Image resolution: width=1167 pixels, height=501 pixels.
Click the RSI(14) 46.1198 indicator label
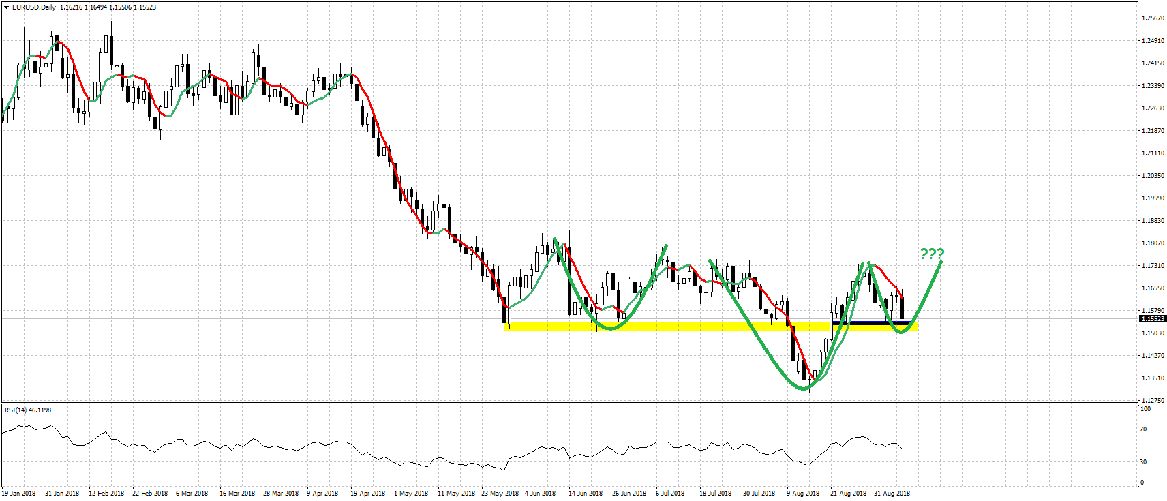(28, 410)
